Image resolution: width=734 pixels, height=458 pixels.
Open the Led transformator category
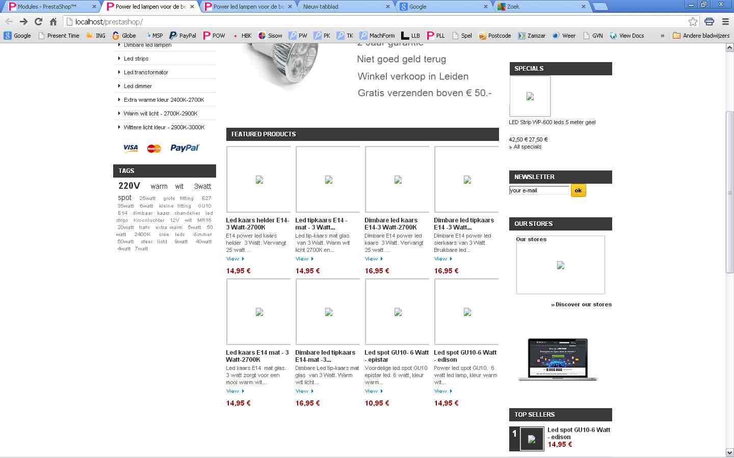146,72
